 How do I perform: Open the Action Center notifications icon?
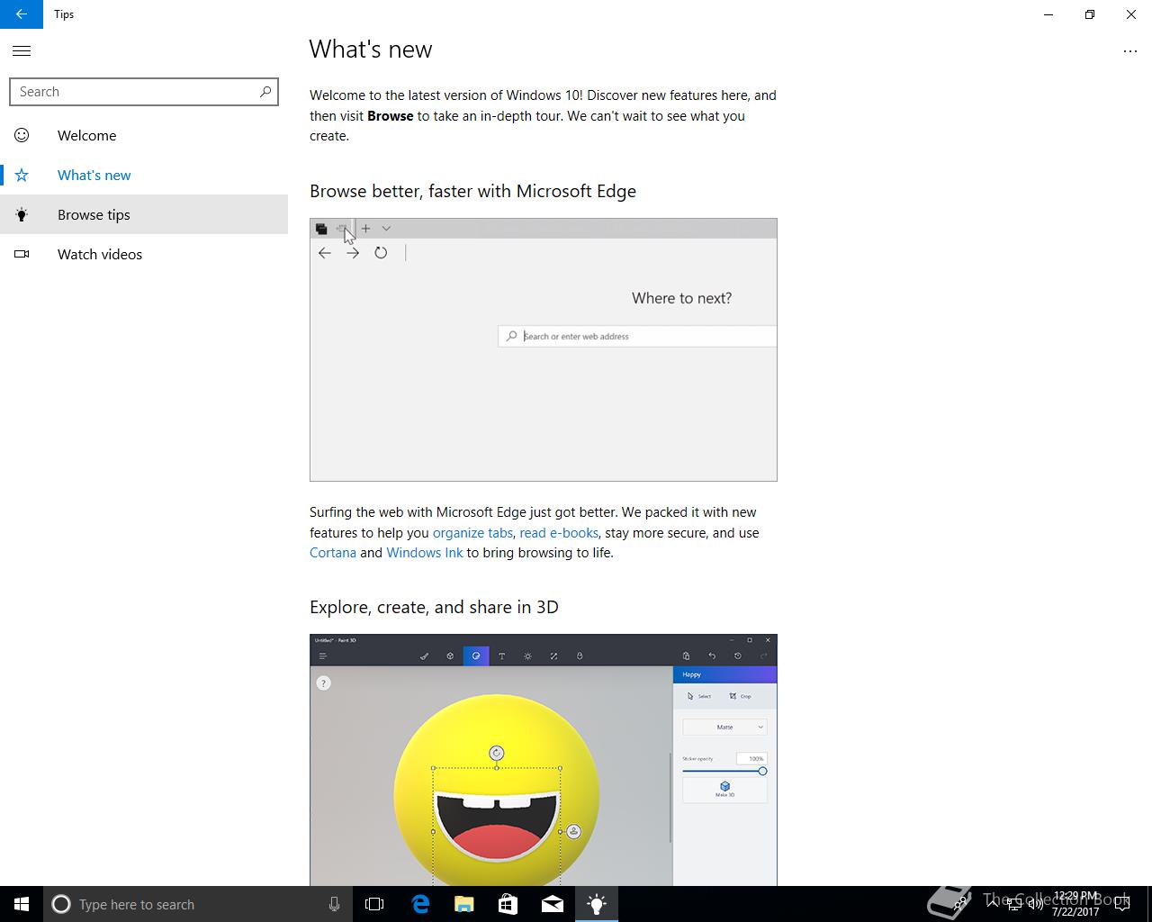tap(1121, 904)
